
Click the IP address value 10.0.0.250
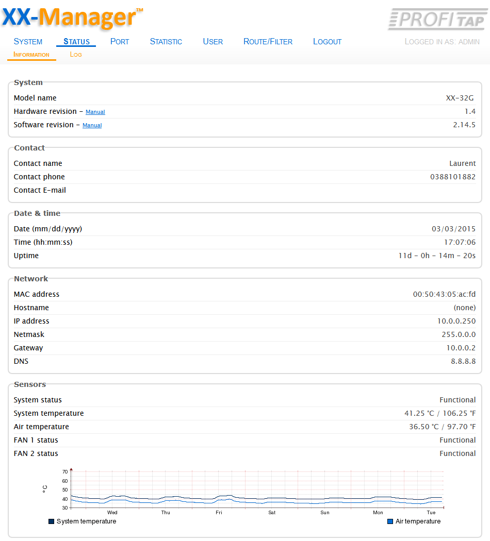456,321
